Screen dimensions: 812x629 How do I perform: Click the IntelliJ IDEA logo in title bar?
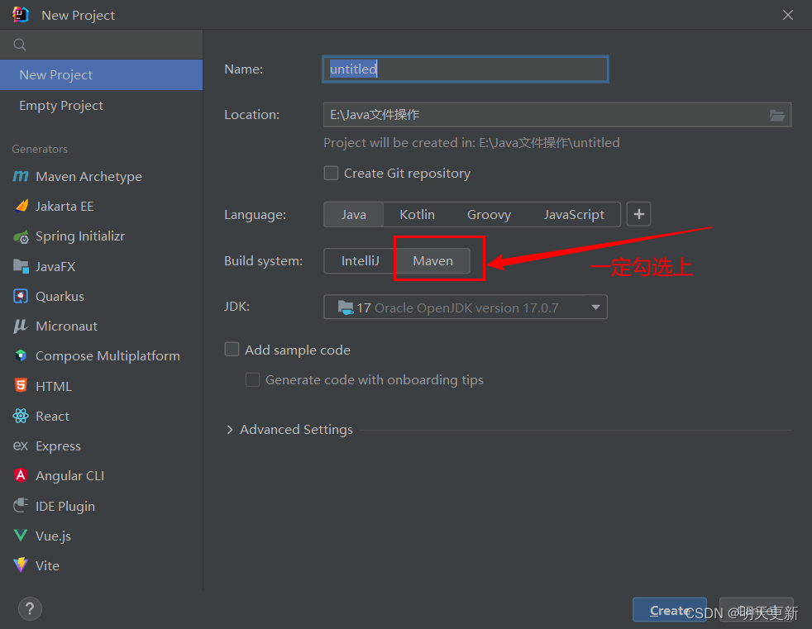pos(21,15)
